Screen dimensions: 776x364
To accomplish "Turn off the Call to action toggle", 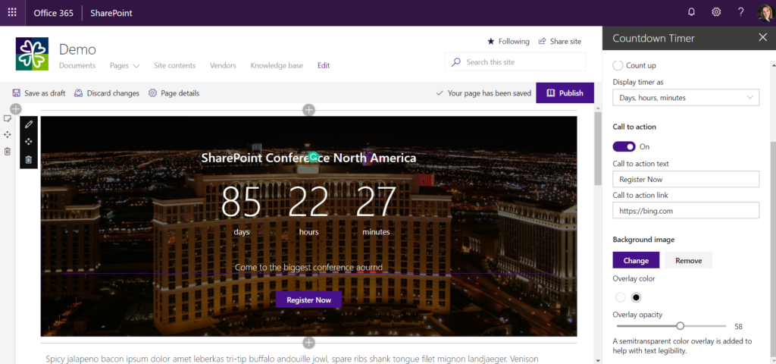I will point(624,146).
